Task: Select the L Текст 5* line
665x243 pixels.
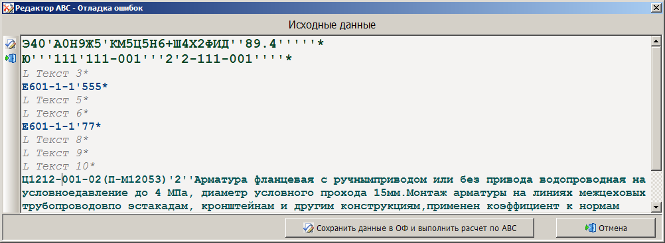Action: click(x=55, y=101)
